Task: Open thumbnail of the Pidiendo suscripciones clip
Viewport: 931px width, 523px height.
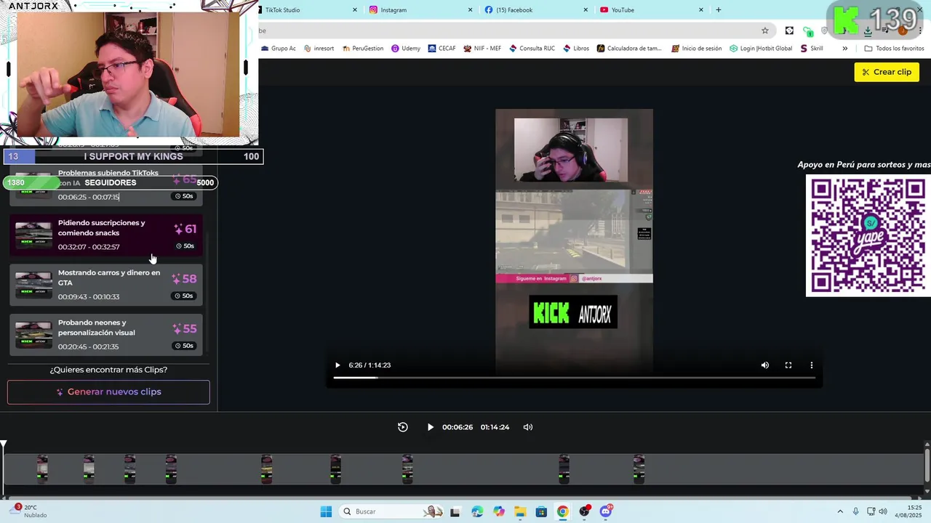Action: [33, 235]
